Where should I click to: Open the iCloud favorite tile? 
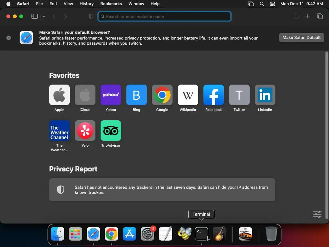click(x=85, y=95)
